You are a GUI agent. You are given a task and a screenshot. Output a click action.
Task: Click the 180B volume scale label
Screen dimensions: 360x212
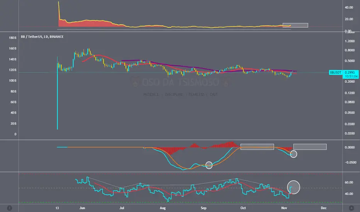tap(13, 38)
